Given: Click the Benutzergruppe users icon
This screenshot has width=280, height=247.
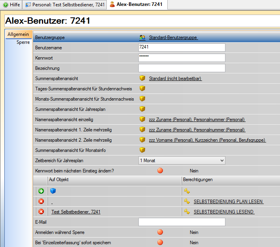Looking at the screenshot, I should [x=142, y=37].
